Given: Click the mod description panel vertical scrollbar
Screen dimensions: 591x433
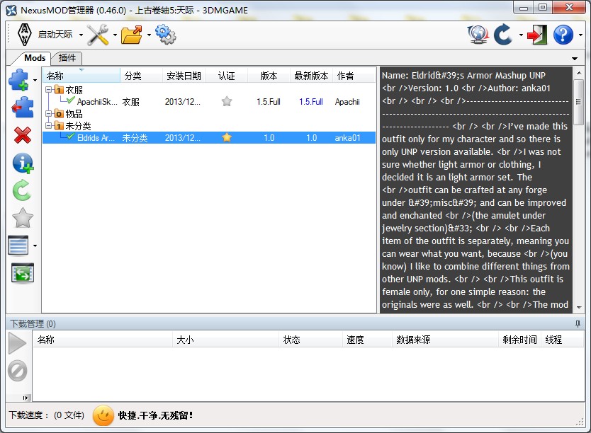Looking at the screenshot, I should point(578,113).
